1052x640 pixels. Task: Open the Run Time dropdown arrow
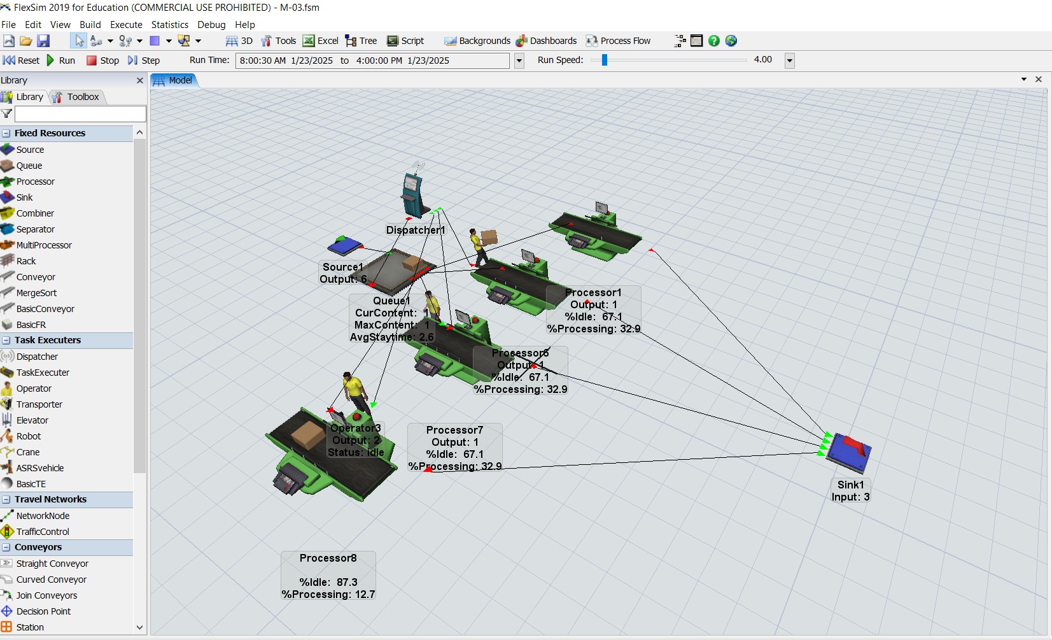[x=519, y=60]
